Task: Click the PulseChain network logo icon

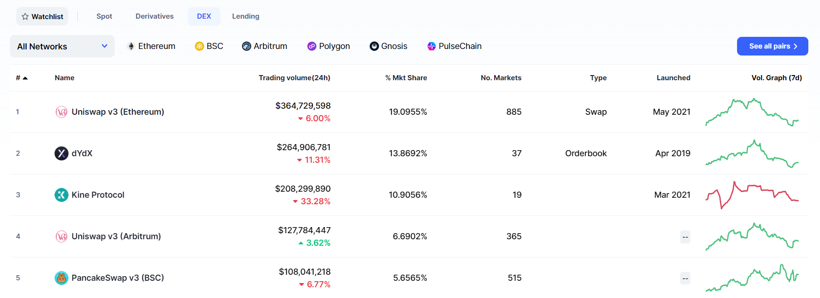Action: 432,46
